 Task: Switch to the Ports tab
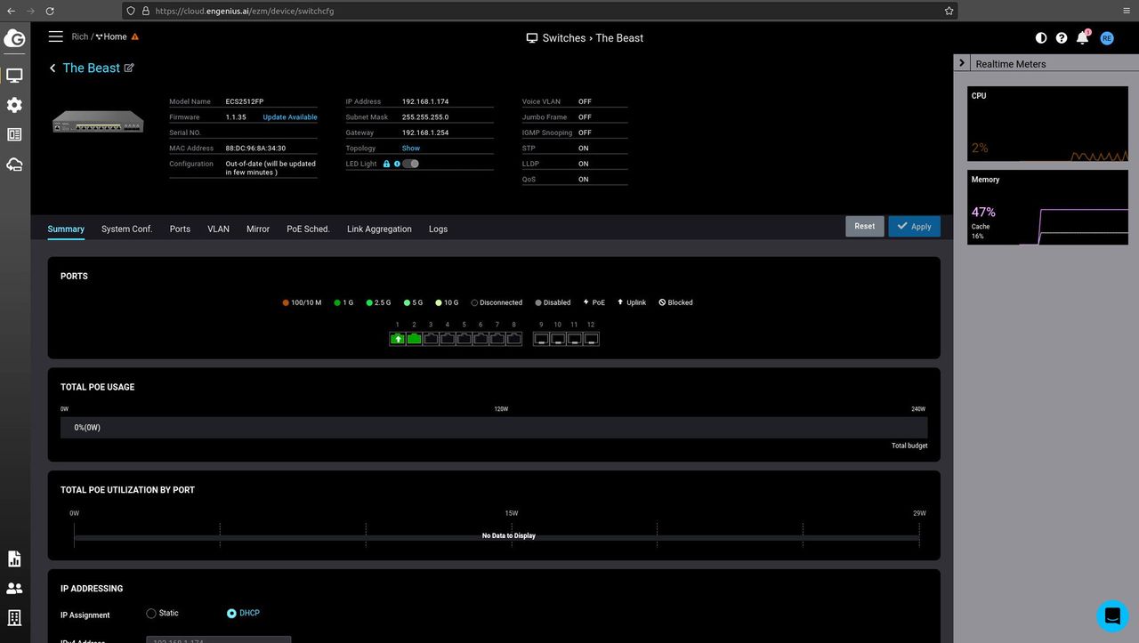180,229
